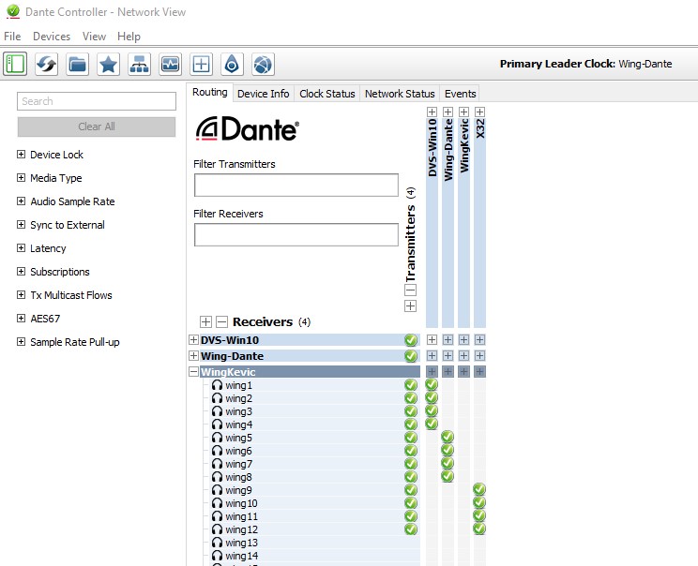This screenshot has width=698, height=566.
Task: Open the Device View network icon
Action: click(140, 64)
